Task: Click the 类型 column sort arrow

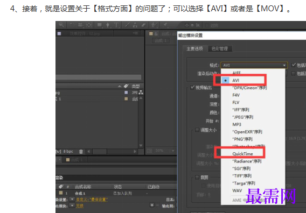Action: [120, 86]
